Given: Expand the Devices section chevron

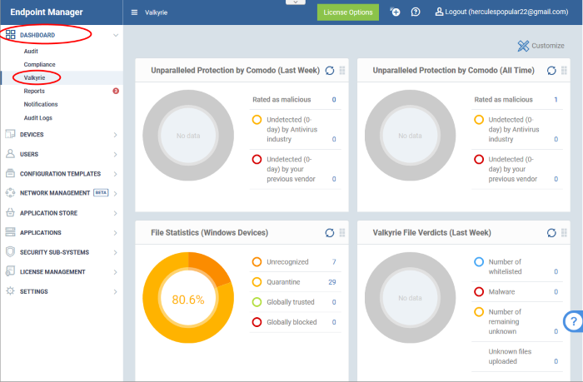Looking at the screenshot, I should [115, 135].
